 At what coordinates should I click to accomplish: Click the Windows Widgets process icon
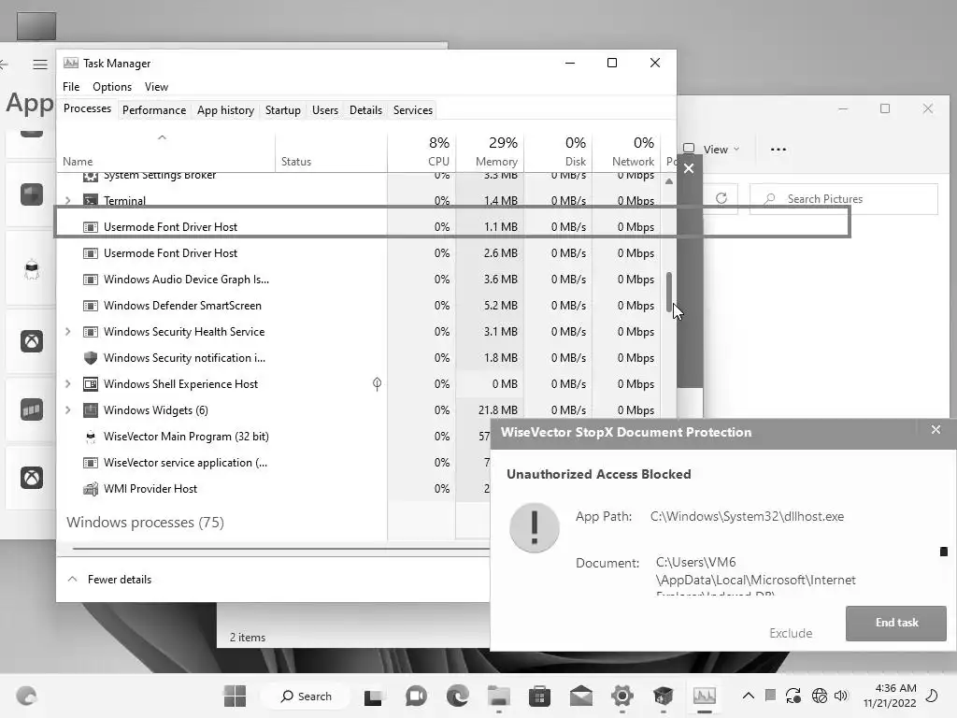[x=91, y=410]
